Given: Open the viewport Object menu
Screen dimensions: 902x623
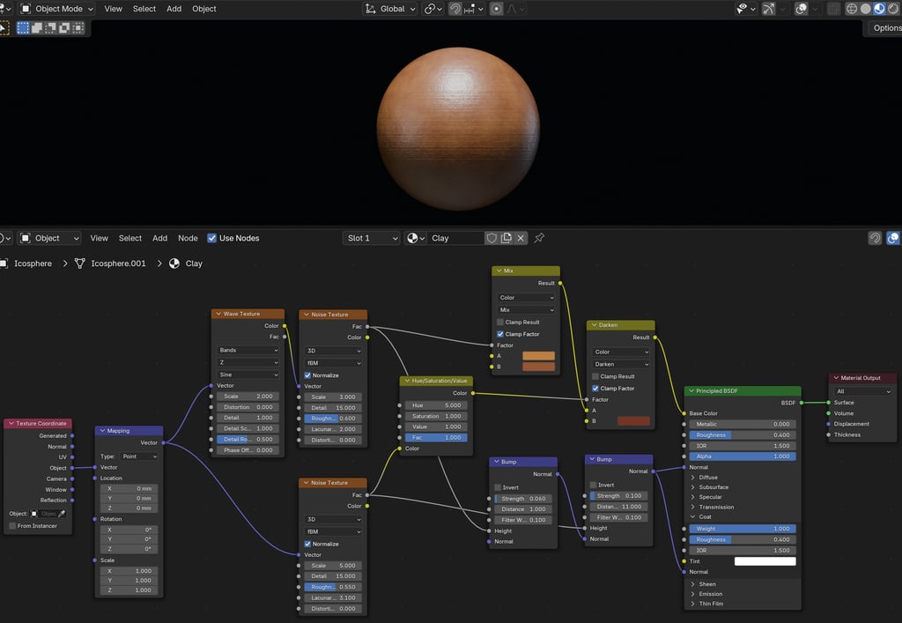Looking at the screenshot, I should (204, 9).
